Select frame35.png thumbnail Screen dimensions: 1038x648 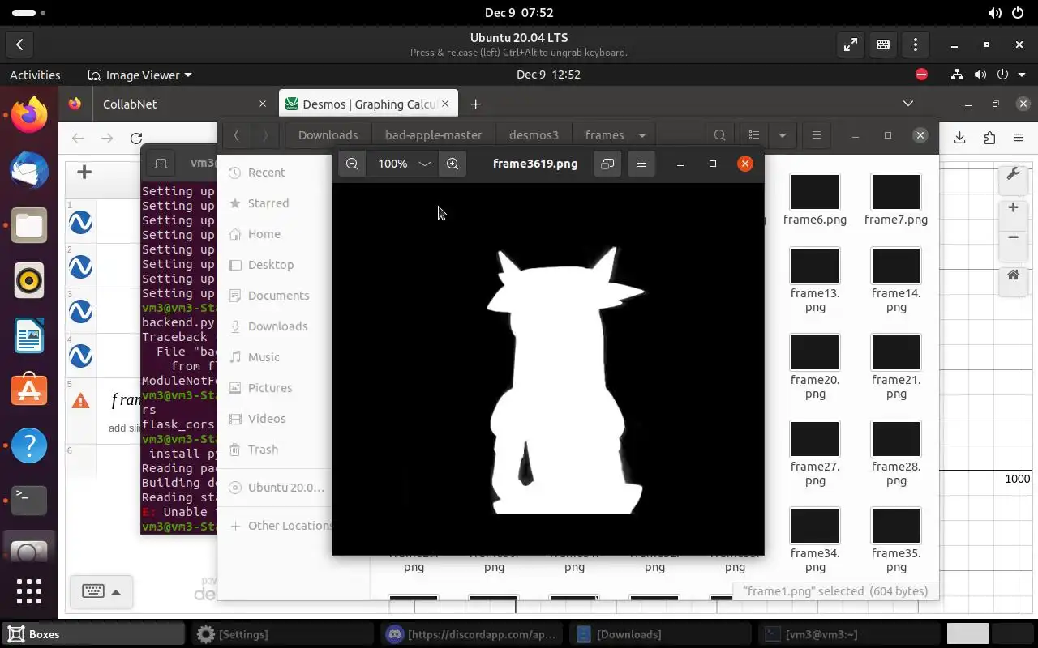[896, 526]
